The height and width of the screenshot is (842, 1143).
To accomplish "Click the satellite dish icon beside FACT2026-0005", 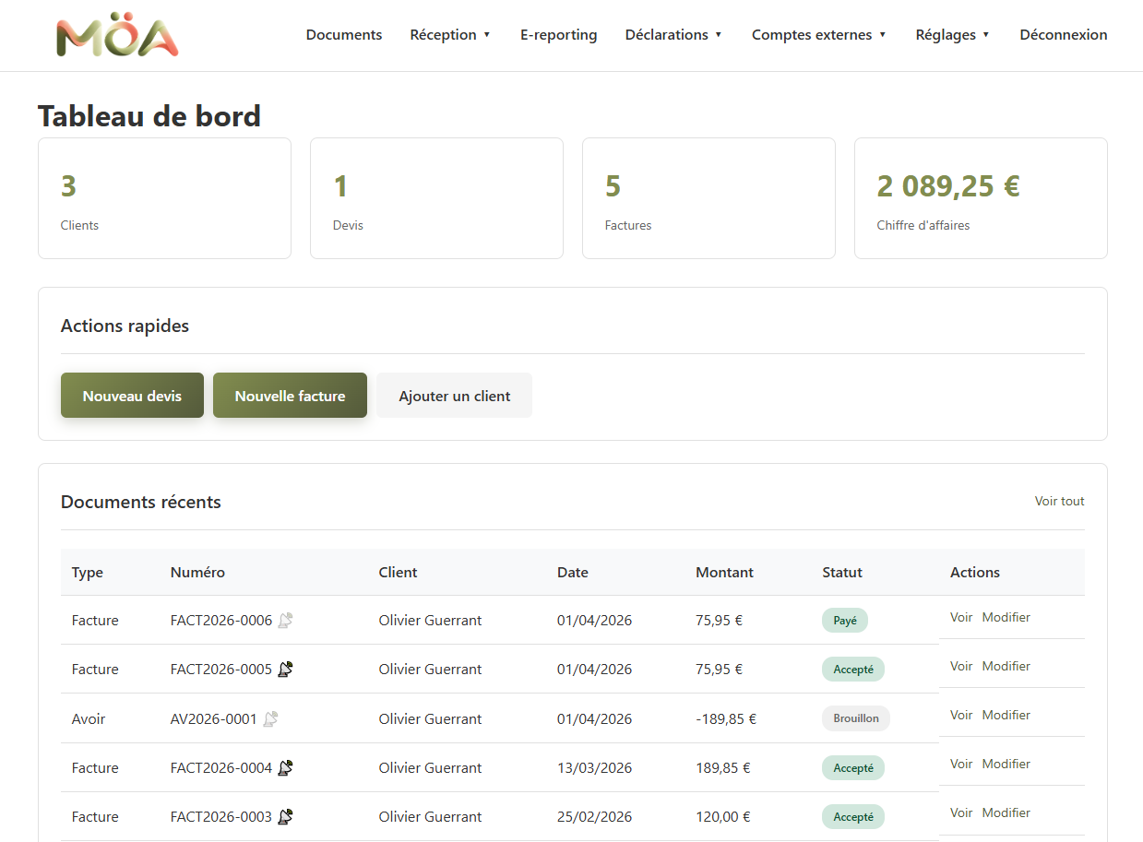I will pos(285,670).
